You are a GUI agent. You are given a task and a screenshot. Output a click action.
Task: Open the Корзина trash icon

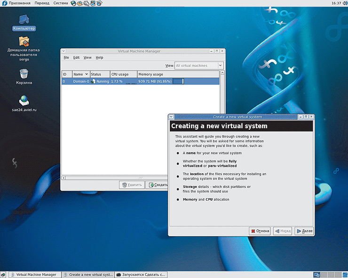(x=24, y=74)
